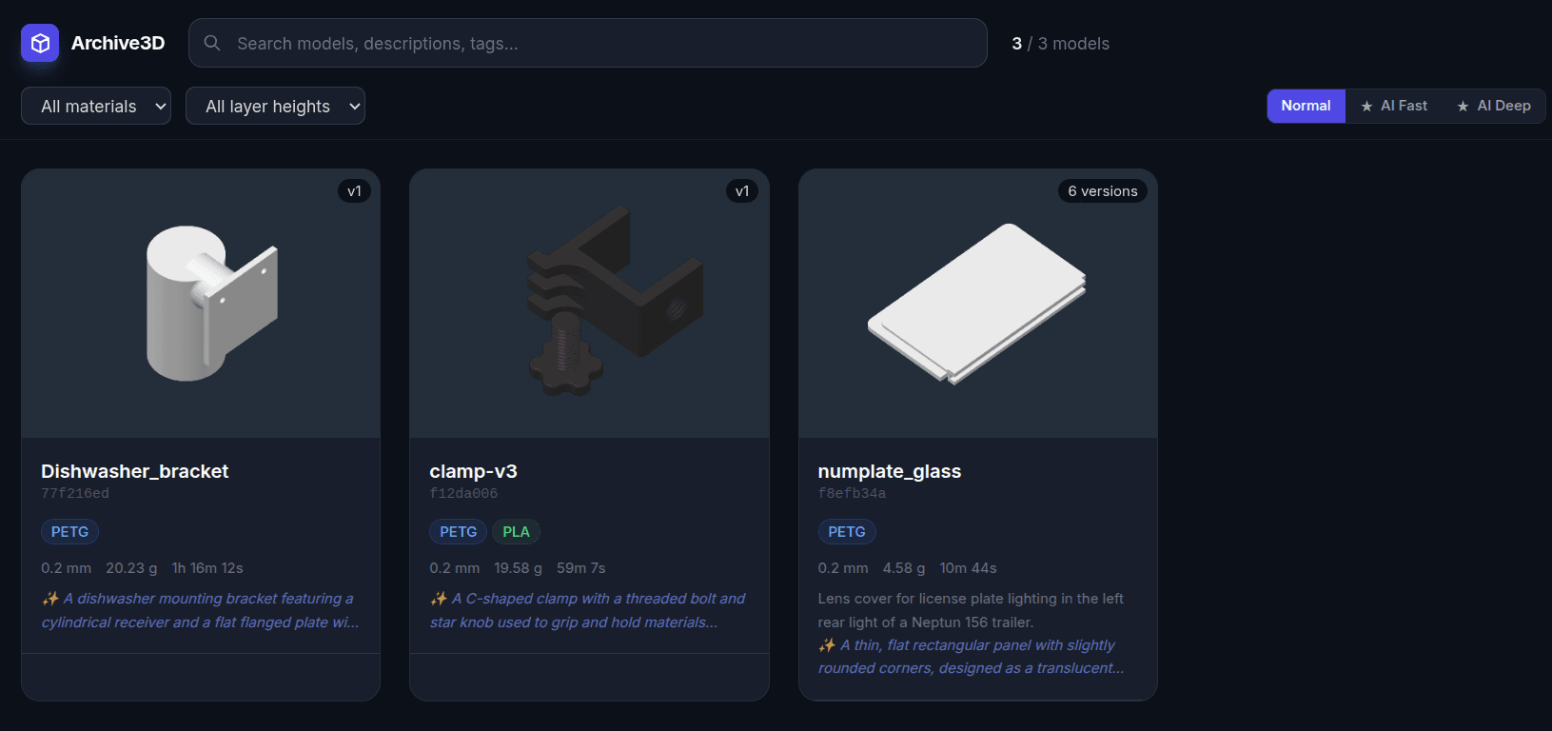The width and height of the screenshot is (1552, 731).
Task: Click sparkle icon in numplate_glass description
Action: pos(827,645)
